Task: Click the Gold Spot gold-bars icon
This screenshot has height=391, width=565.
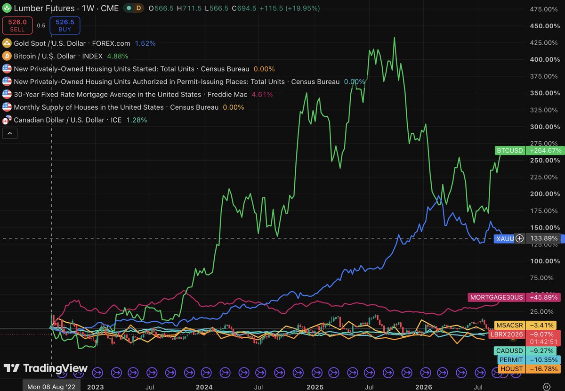Action: (x=7, y=43)
